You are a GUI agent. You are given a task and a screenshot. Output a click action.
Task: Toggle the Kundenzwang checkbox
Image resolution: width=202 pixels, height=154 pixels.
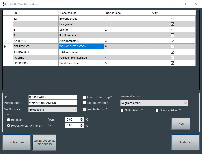[85, 103]
